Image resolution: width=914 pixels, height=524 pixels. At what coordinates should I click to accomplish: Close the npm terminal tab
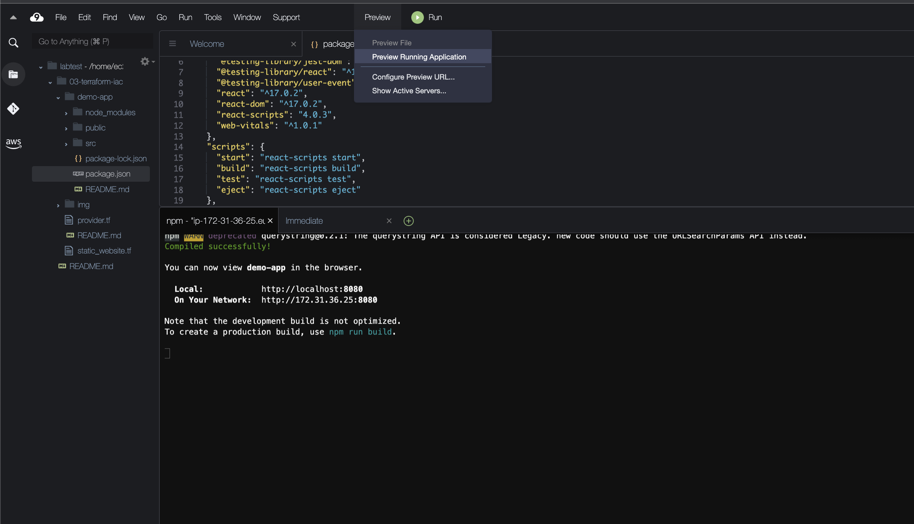[x=270, y=221]
